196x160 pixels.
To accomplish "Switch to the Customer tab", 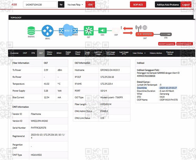I will pos(15,53).
